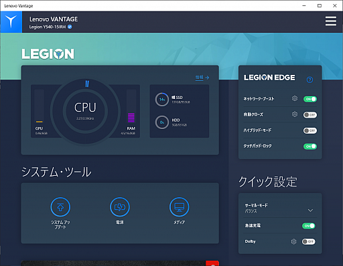
Task: Disable タッチパッド・ロック toggle
Action: pyautogui.click(x=310, y=146)
